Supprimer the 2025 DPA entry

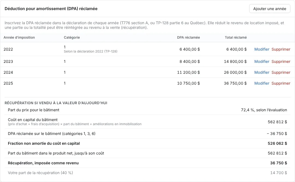click(281, 83)
